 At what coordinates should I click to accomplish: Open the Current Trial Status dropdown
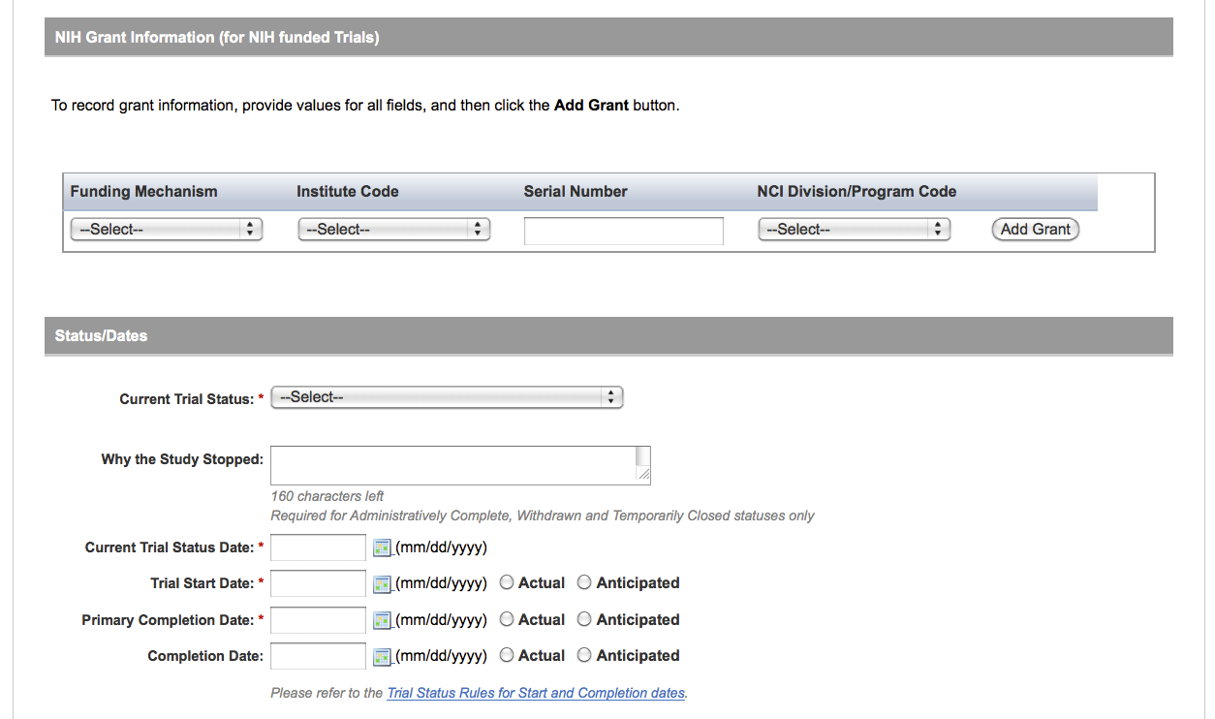pyautogui.click(x=447, y=397)
